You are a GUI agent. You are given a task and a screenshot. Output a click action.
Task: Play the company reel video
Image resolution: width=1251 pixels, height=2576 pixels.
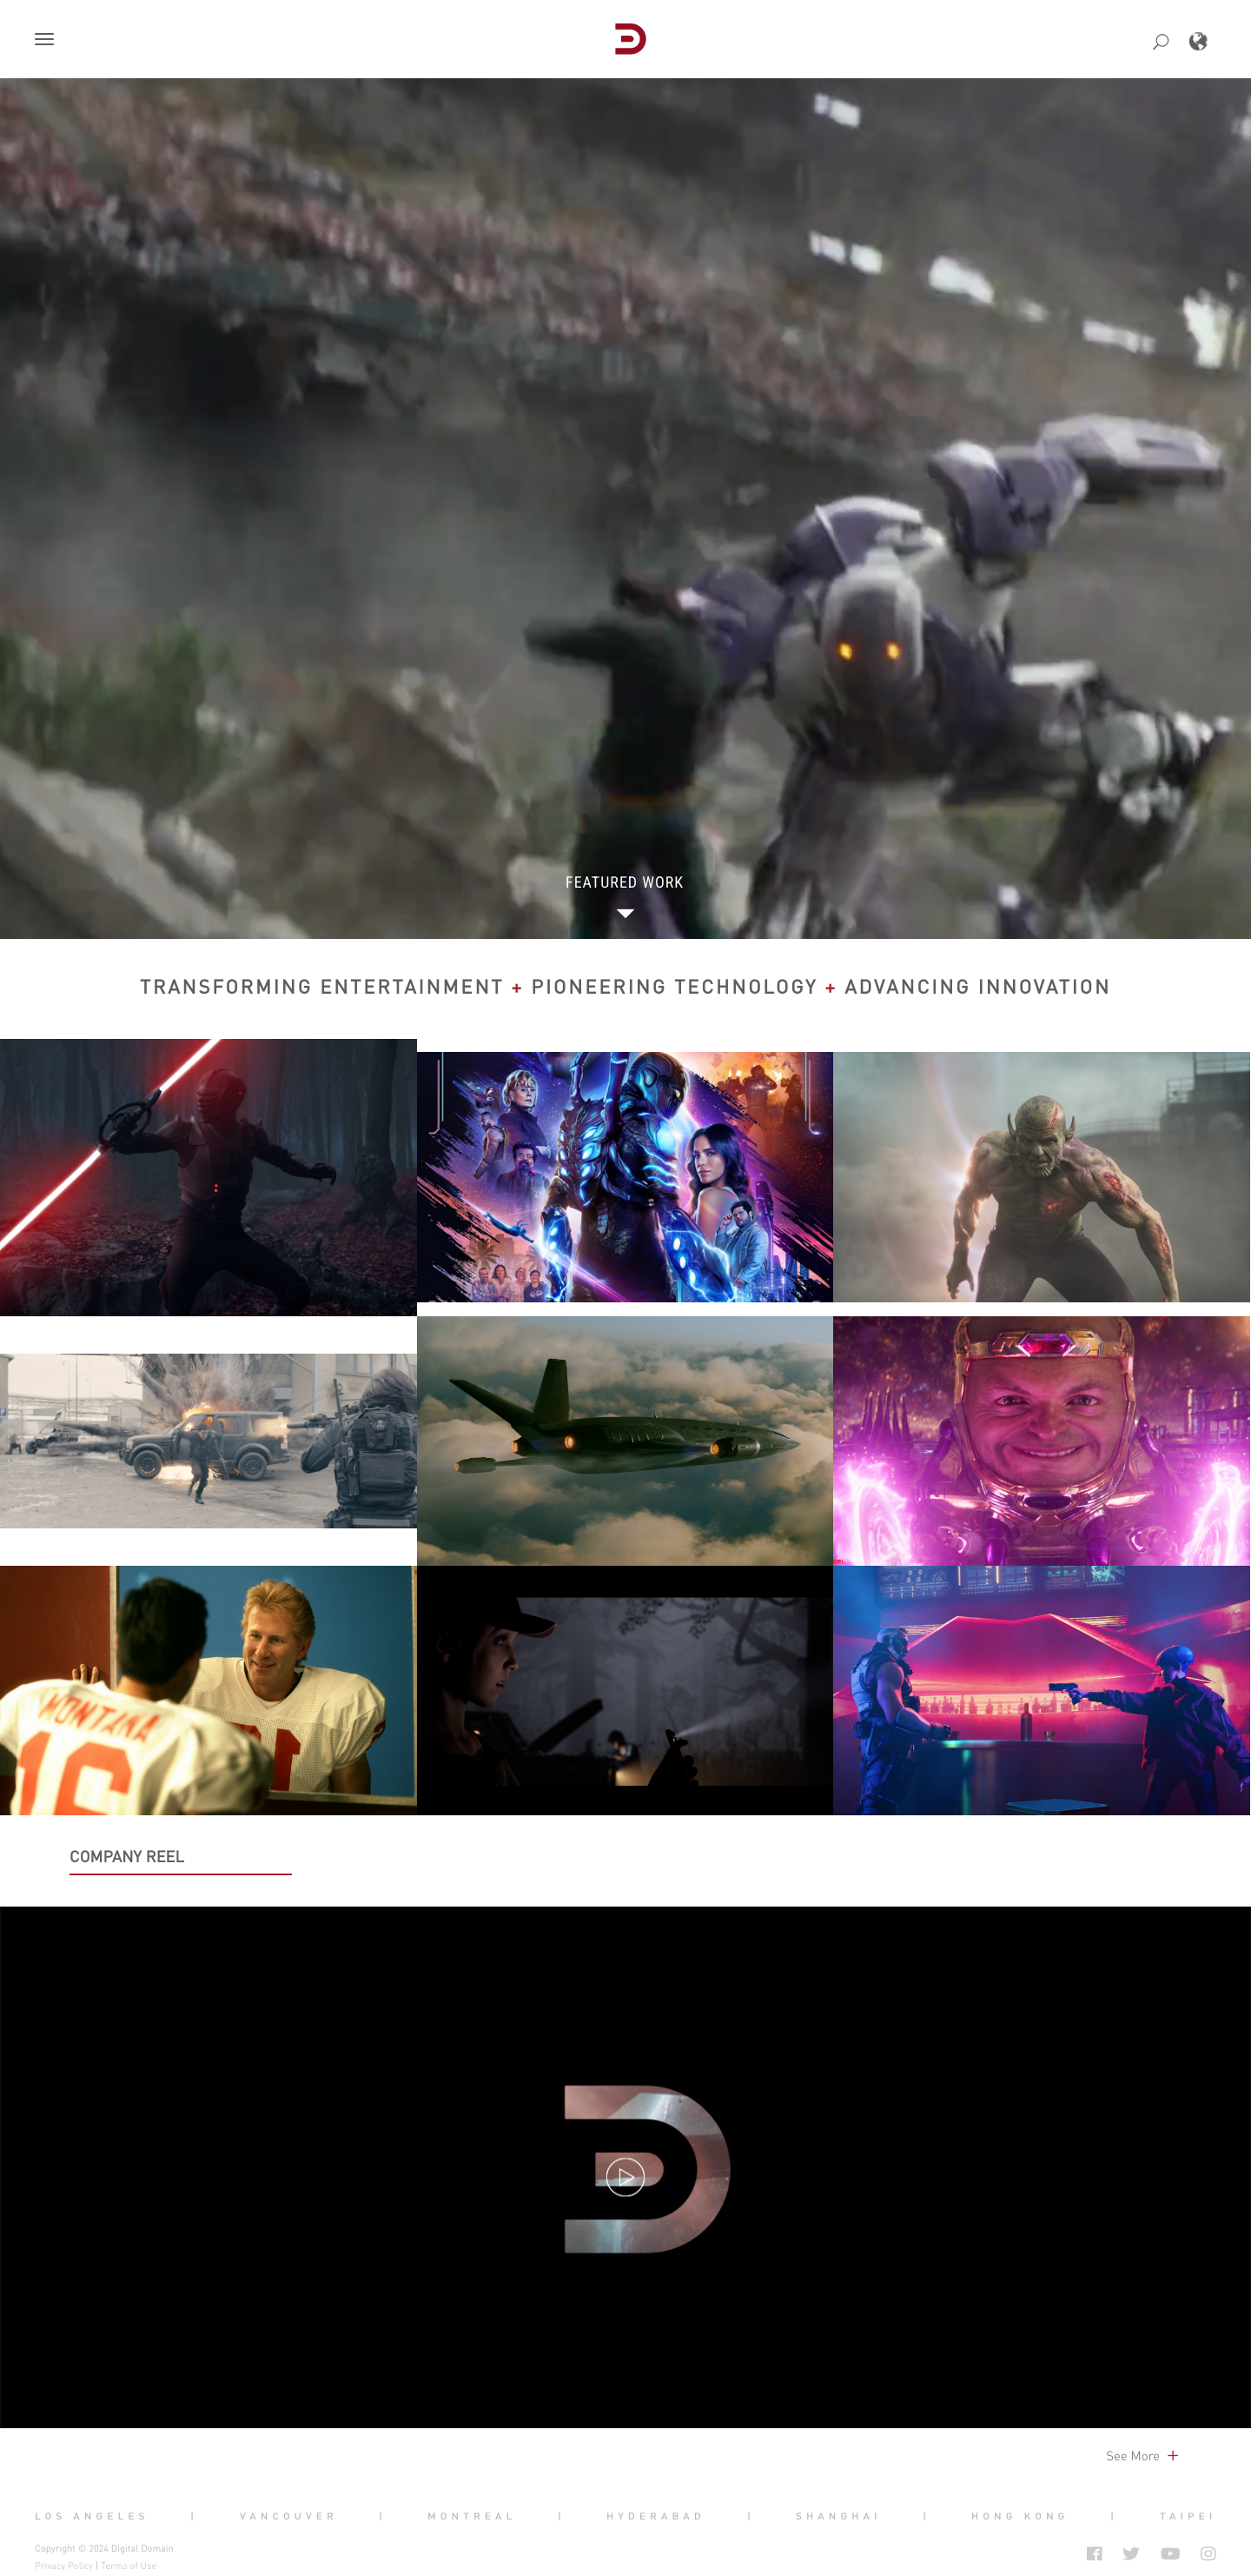click(x=625, y=2177)
